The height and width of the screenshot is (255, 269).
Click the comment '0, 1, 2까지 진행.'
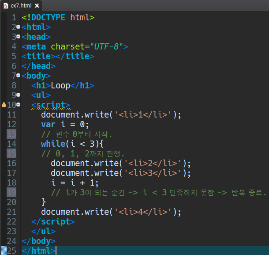(82, 153)
